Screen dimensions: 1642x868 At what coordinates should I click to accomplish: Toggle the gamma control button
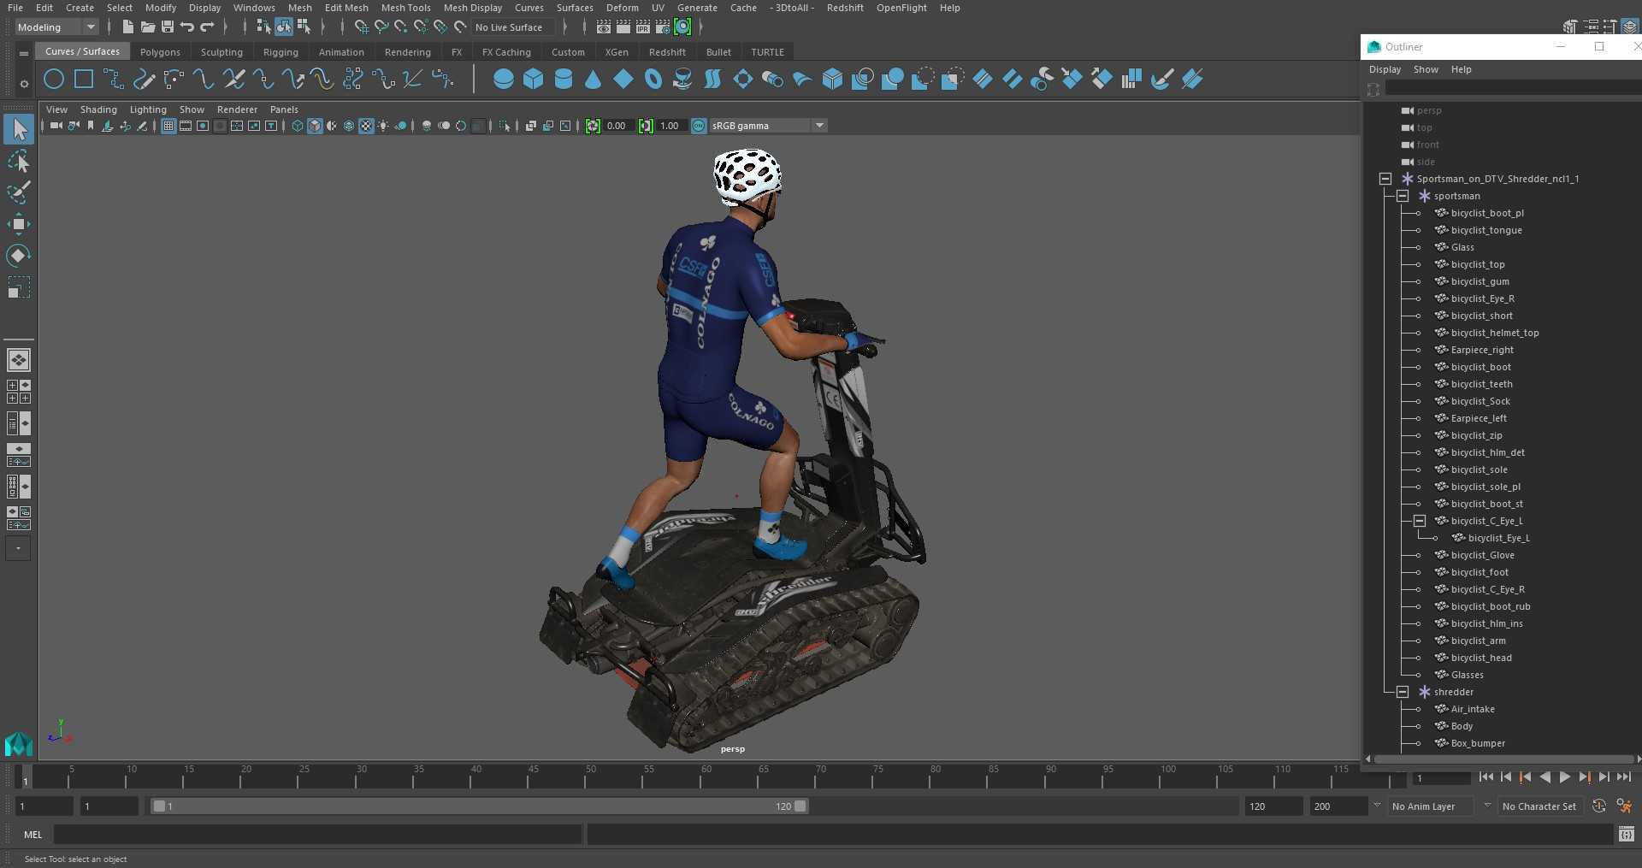[x=646, y=126]
